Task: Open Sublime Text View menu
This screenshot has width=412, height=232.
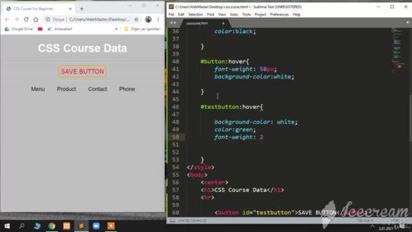Action: pyautogui.click(x=221, y=14)
